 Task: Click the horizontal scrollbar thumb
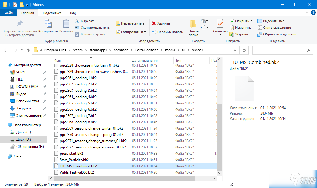click(x=124, y=178)
